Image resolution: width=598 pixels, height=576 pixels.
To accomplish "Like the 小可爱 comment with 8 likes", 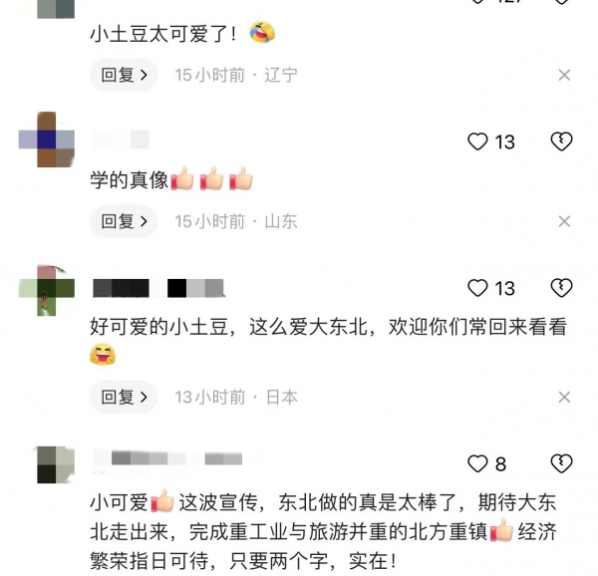I will point(477,463).
